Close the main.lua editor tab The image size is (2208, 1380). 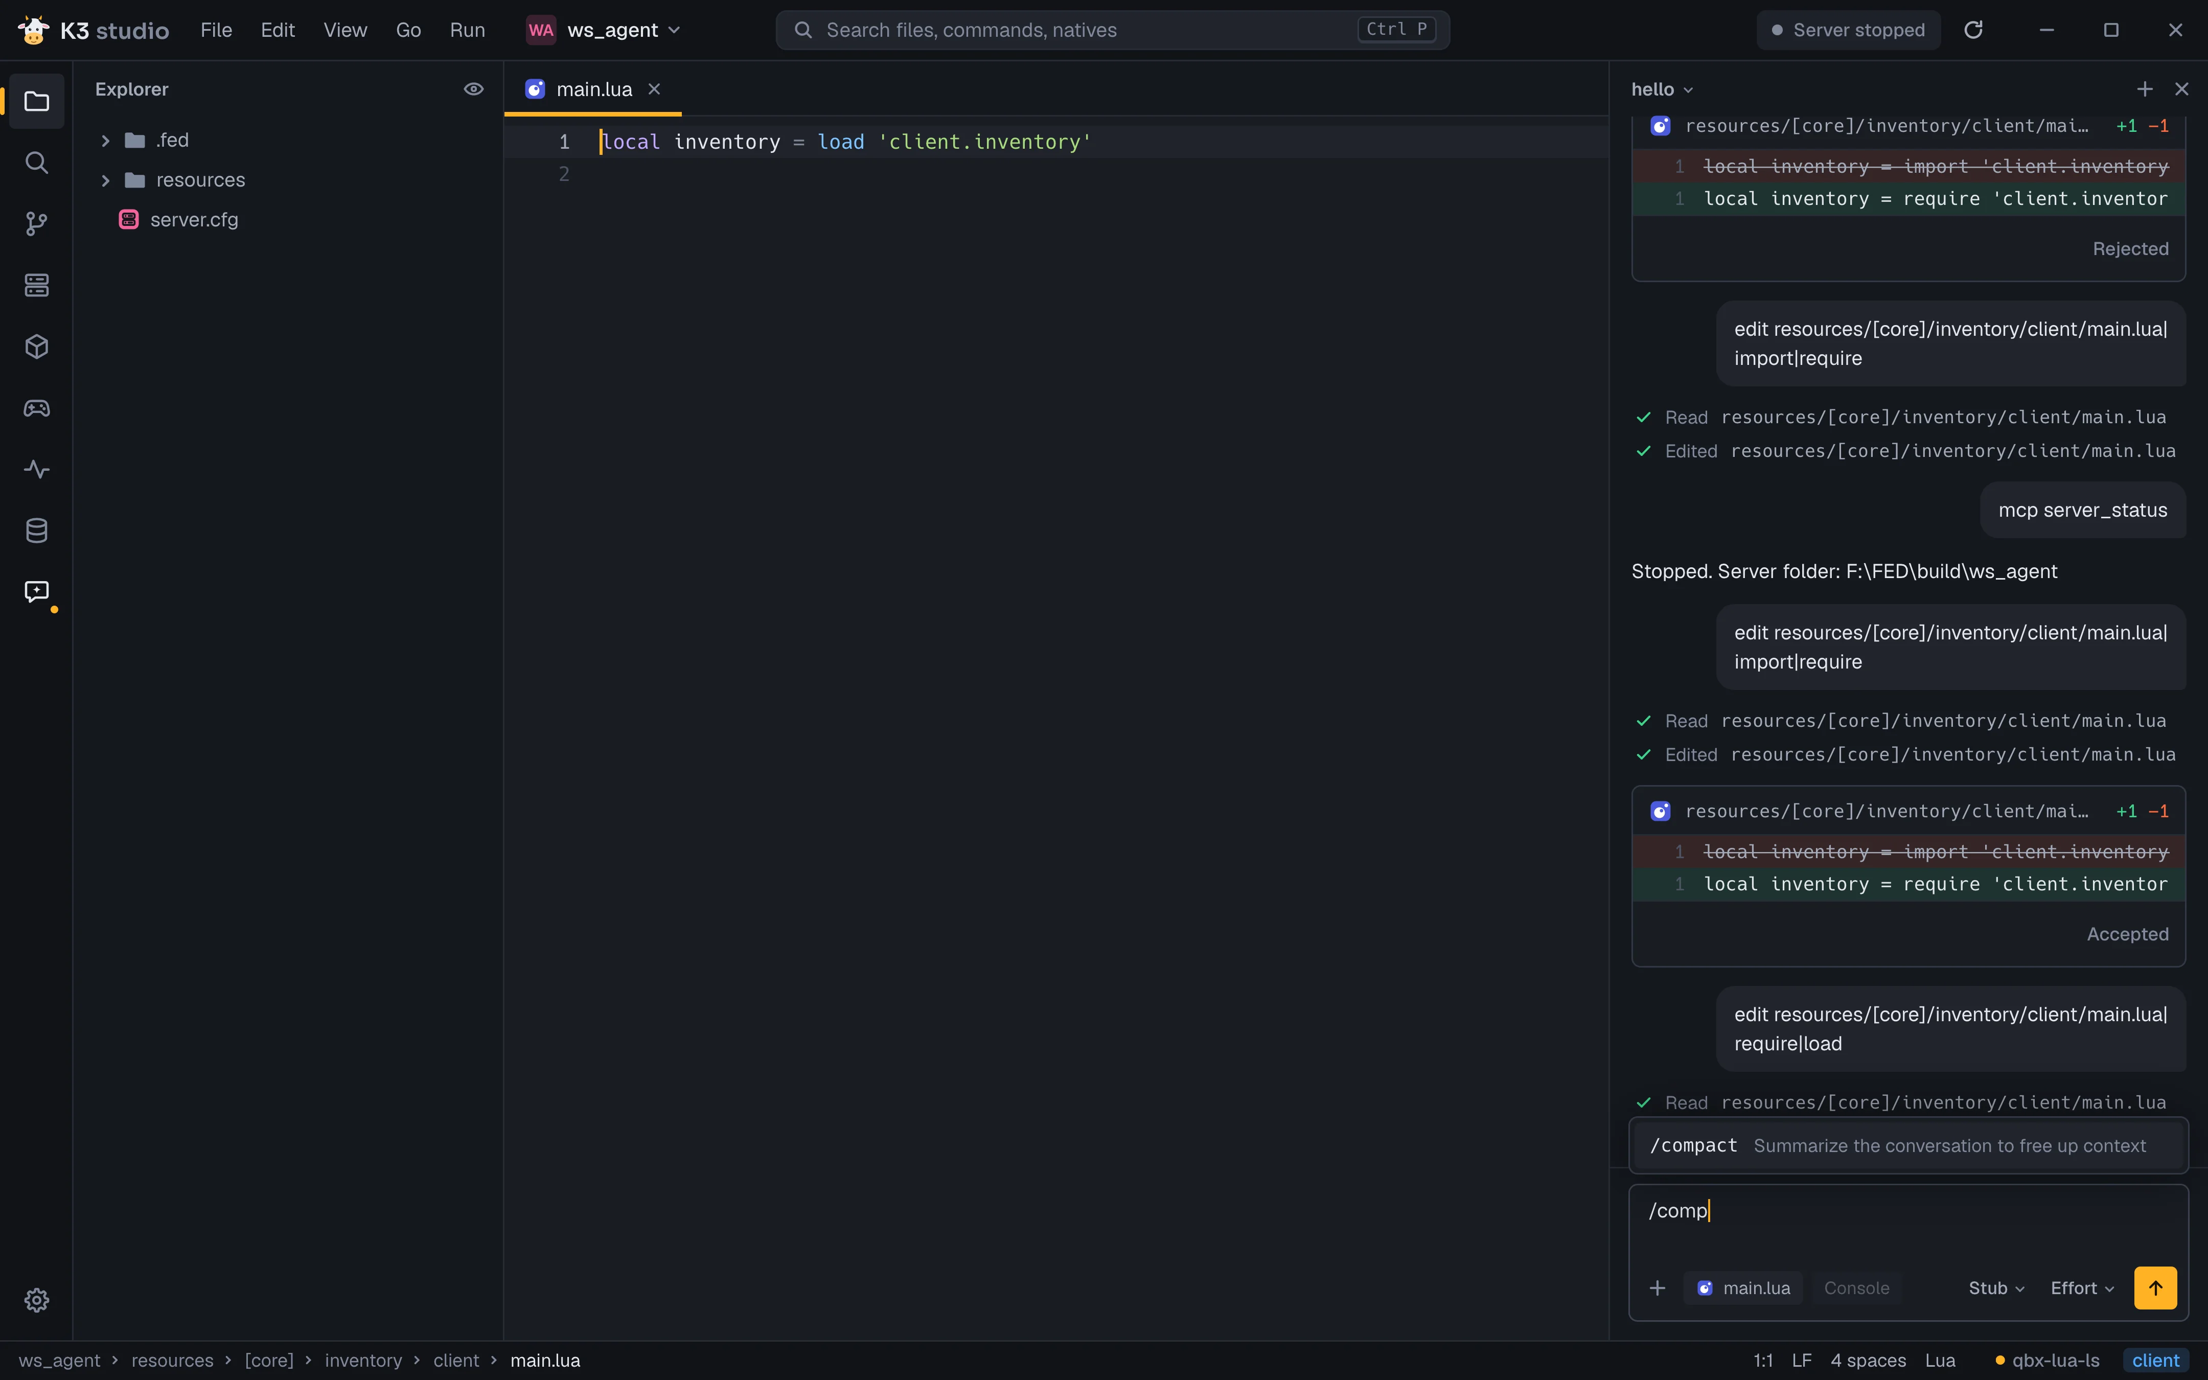[654, 88]
